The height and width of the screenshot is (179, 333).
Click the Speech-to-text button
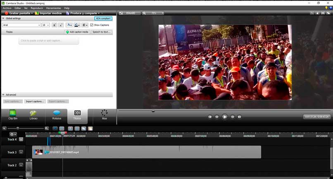pos(102,32)
